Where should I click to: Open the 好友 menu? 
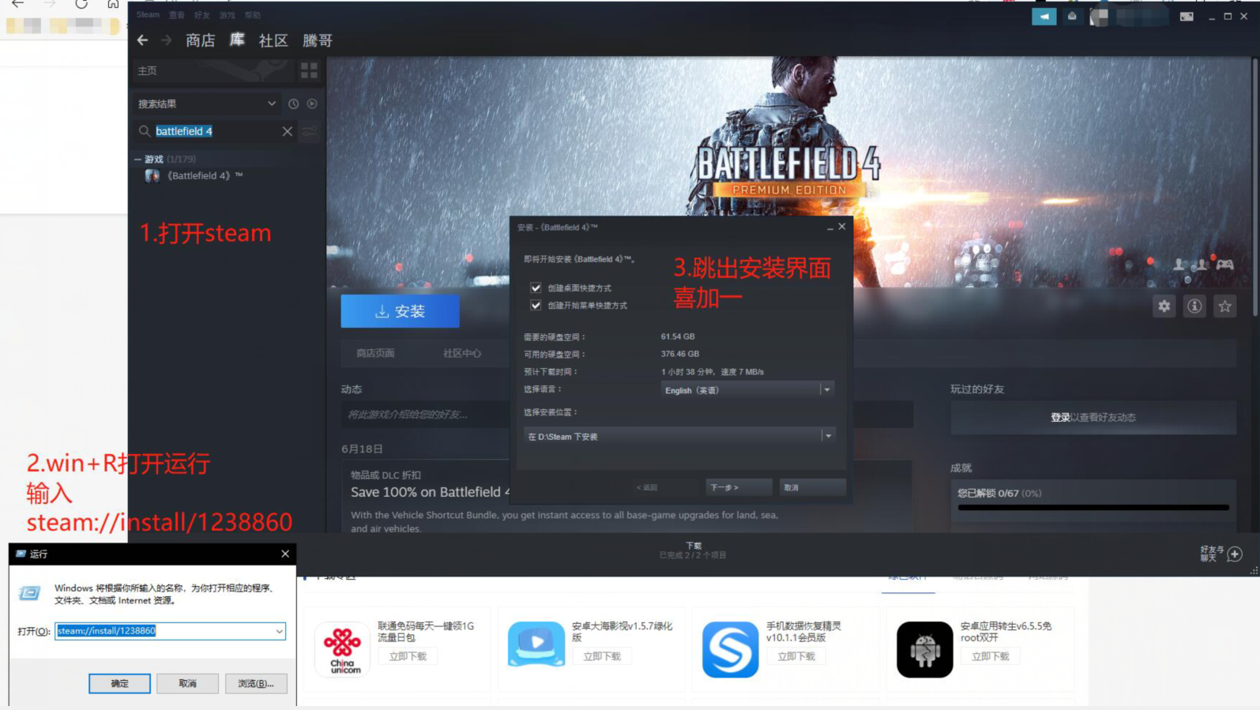click(202, 15)
